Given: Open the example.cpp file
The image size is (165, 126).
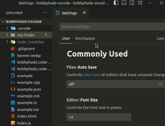Looking at the screenshot, I should (x=26, y=82).
